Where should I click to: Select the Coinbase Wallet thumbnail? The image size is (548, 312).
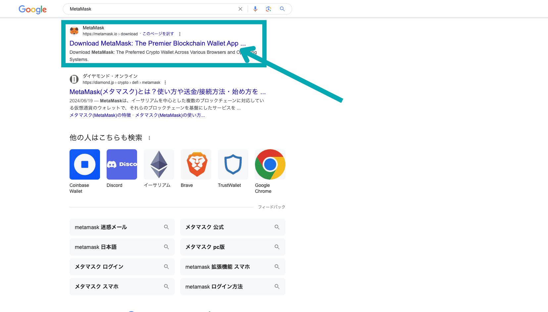coord(85,164)
